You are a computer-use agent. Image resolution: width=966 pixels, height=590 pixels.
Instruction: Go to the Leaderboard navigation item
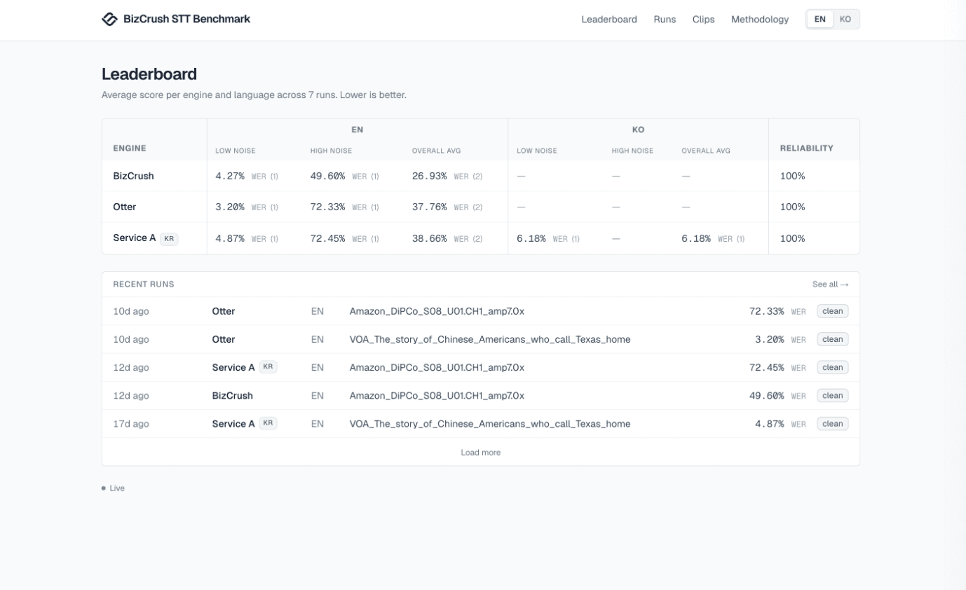tap(609, 20)
